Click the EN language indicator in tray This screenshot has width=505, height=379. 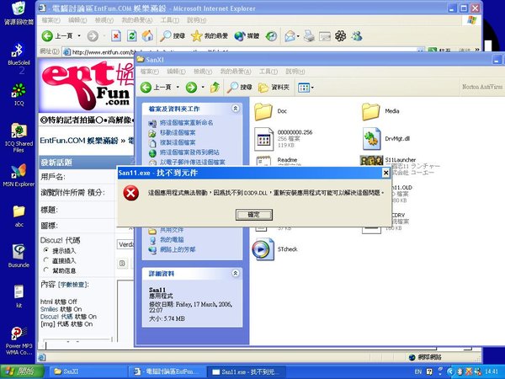coord(418,371)
